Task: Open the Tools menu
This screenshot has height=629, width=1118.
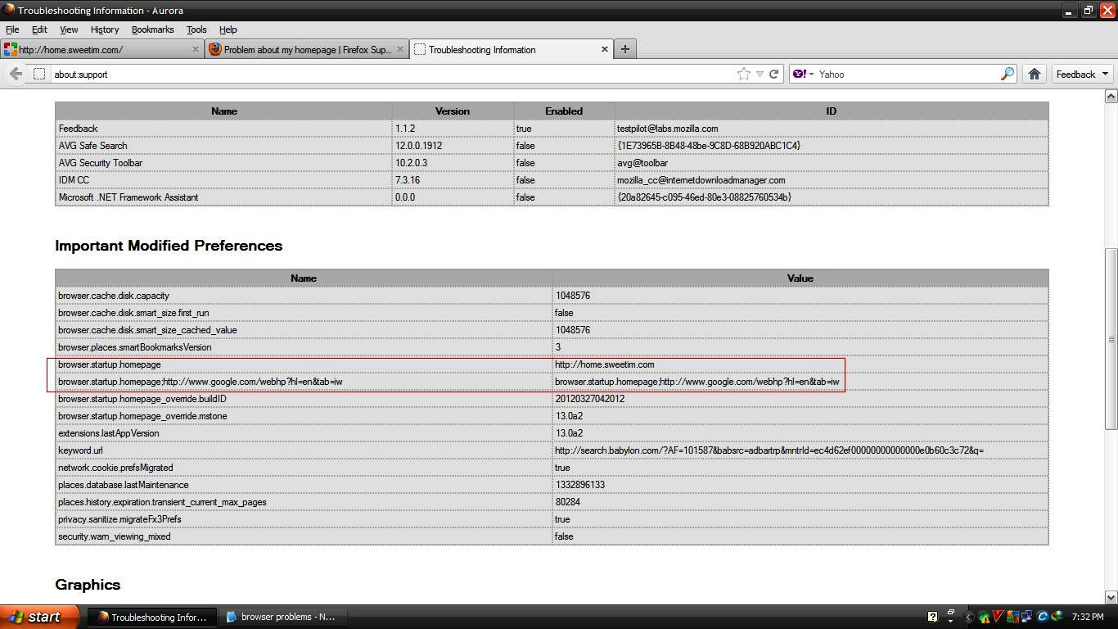Action: (x=196, y=29)
